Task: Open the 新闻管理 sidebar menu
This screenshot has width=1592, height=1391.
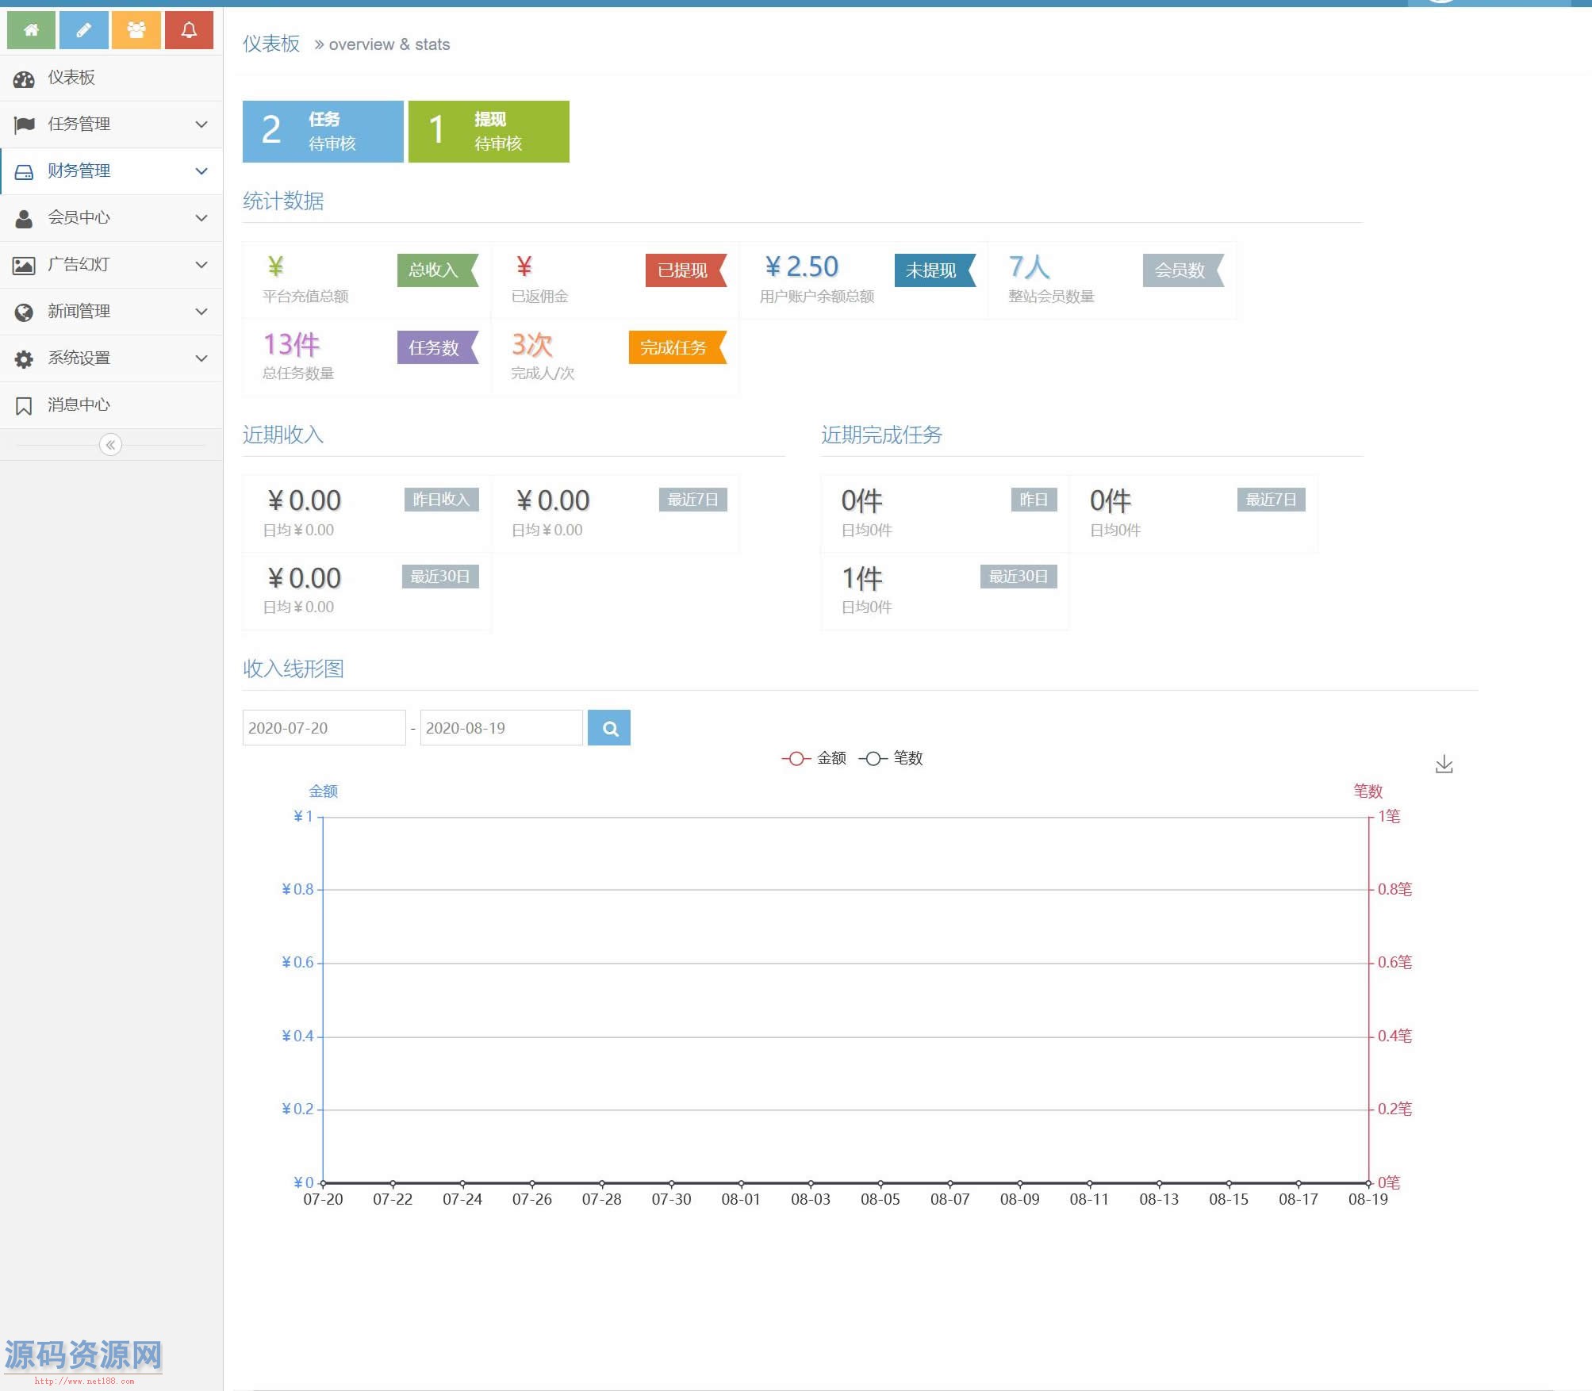Action: pyautogui.click(x=79, y=311)
